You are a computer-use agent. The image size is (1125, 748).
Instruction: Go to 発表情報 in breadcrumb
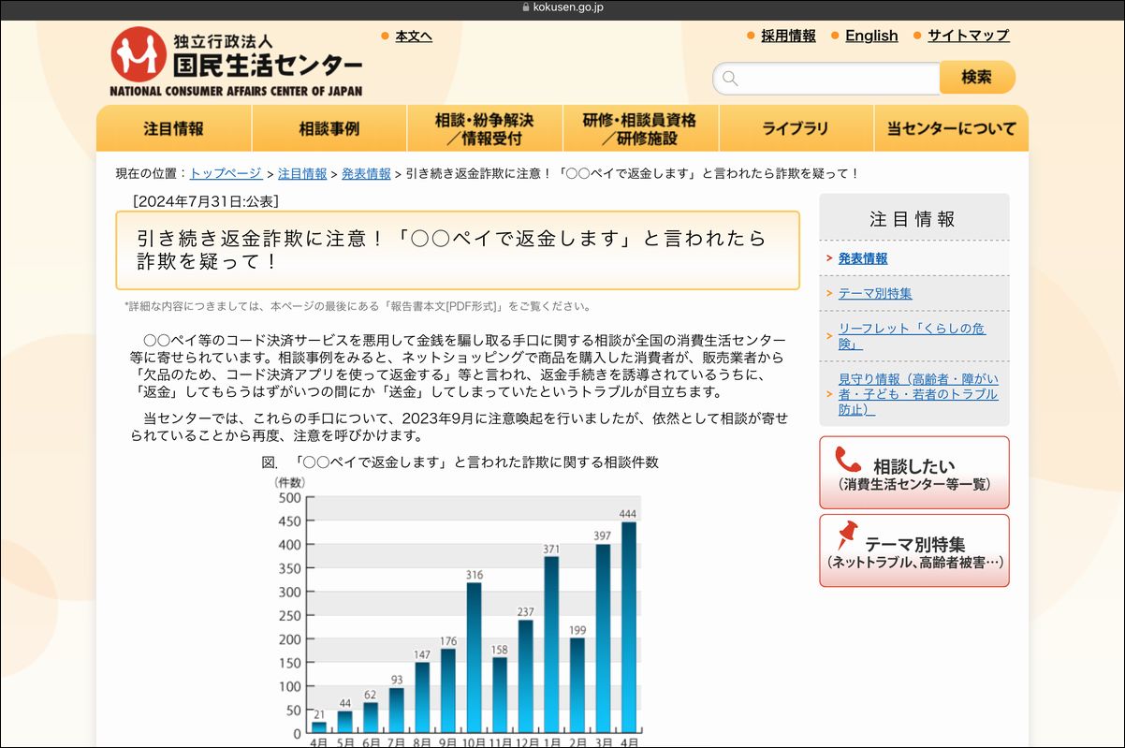pos(366,174)
